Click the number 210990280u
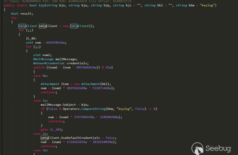238x155 pixels. click(x=109, y=117)
